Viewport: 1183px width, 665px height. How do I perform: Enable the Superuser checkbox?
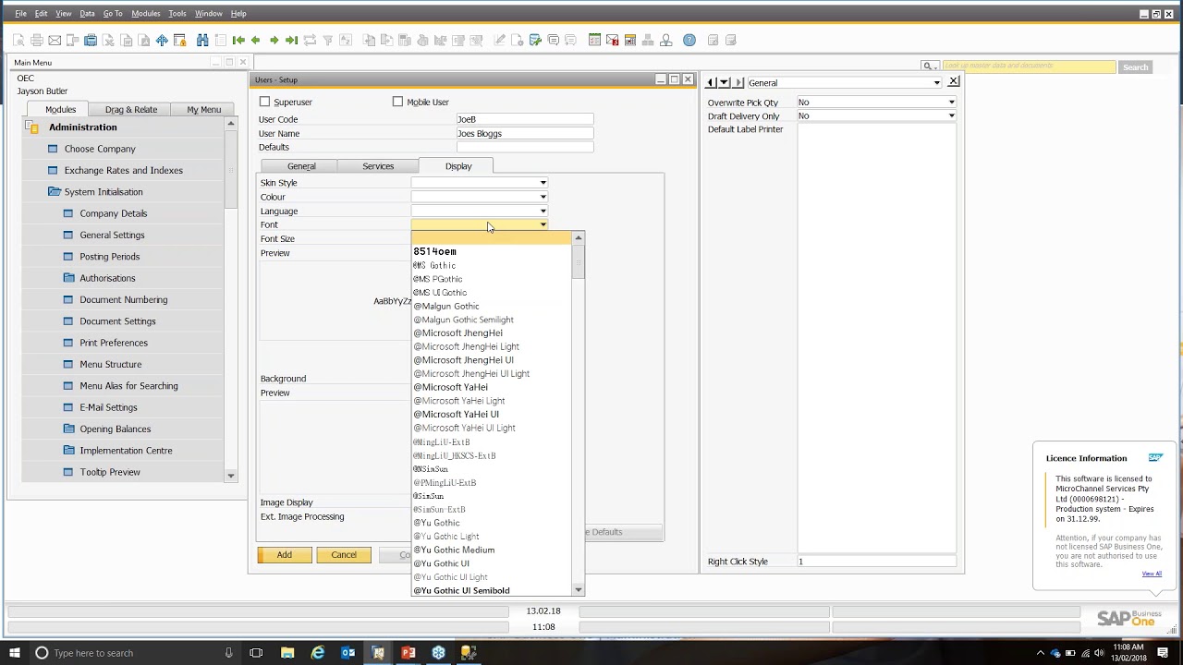(x=265, y=102)
